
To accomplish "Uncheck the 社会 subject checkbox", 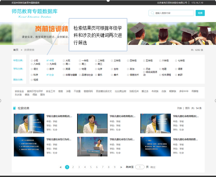I will coord(47,75).
